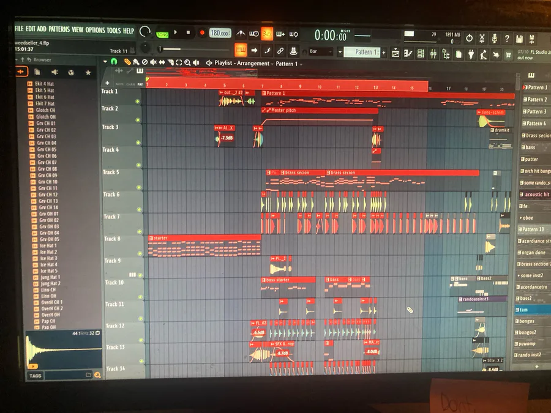Select 'acoustic hit' pattern in the picker
Viewport: 551px width, 413px height.
coord(534,194)
